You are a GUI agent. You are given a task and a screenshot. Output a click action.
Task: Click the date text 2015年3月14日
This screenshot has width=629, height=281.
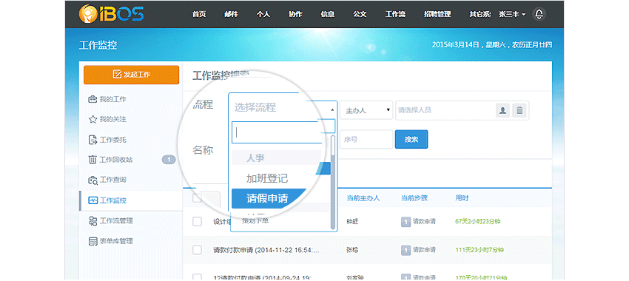click(456, 45)
